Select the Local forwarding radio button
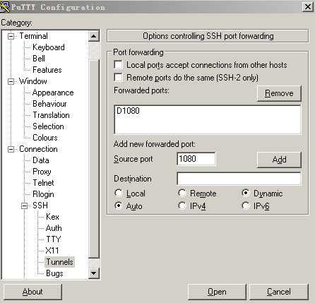The width and height of the screenshot is (315, 303). click(119, 193)
